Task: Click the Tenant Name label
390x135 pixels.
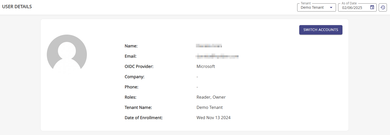Action: pyautogui.click(x=138, y=108)
